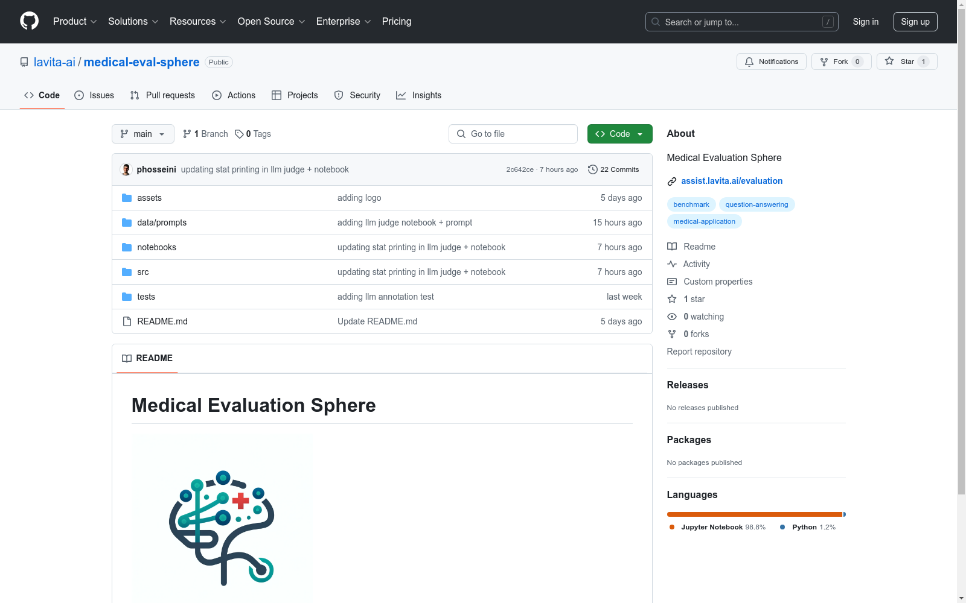This screenshot has height=603, width=966.
Task: Open the Pull requests tab
Action: (x=162, y=95)
